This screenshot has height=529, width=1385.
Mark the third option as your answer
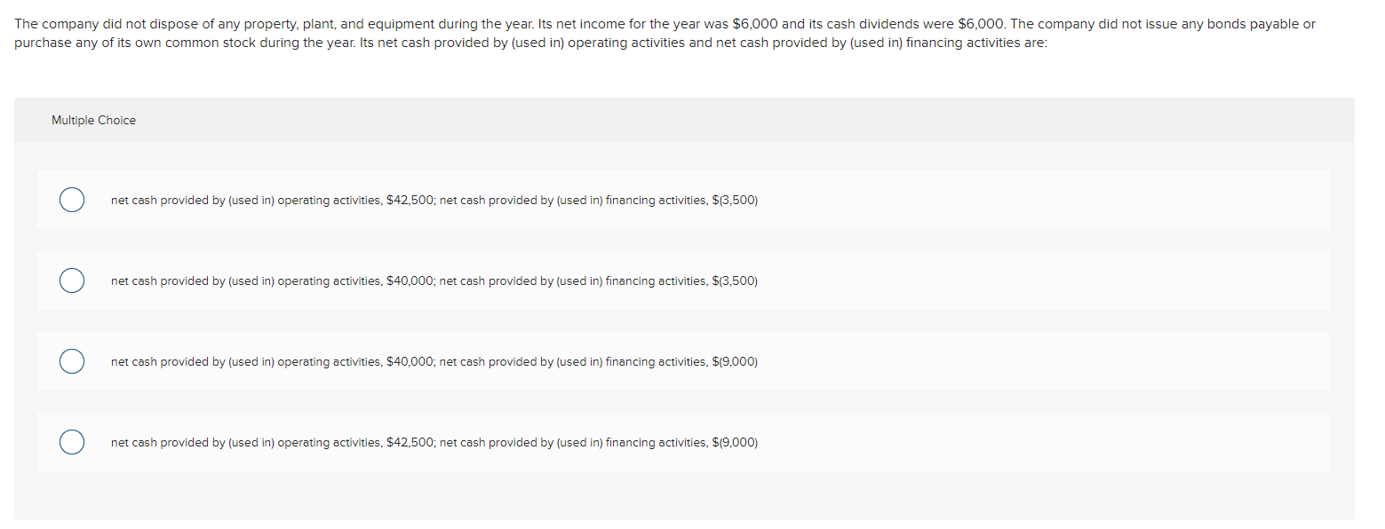(x=72, y=361)
